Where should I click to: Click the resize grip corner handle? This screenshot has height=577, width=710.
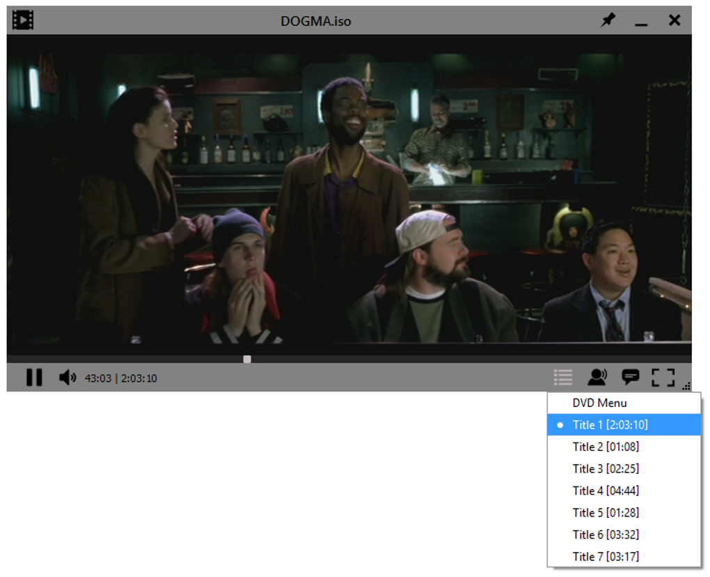(686, 386)
